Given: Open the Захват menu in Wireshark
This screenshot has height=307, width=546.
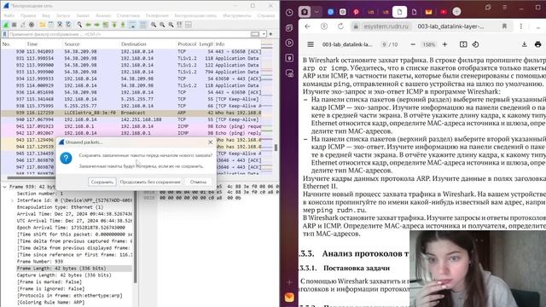Looking at the screenshot, I should coord(83,15).
